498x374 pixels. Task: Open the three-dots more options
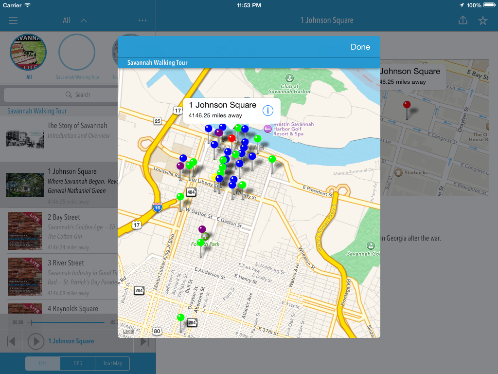142,20
